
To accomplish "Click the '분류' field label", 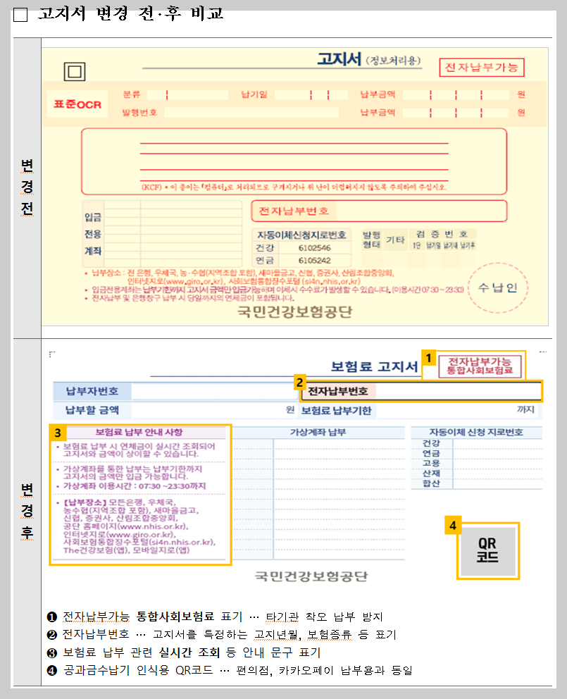I will [132, 94].
